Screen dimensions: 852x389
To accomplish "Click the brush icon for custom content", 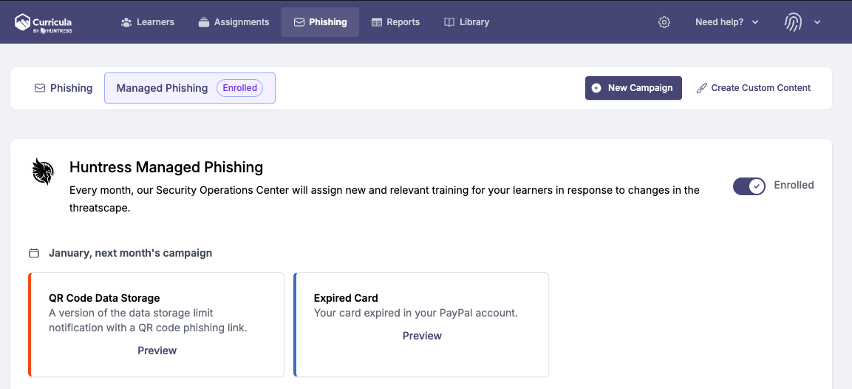I will click(x=701, y=88).
